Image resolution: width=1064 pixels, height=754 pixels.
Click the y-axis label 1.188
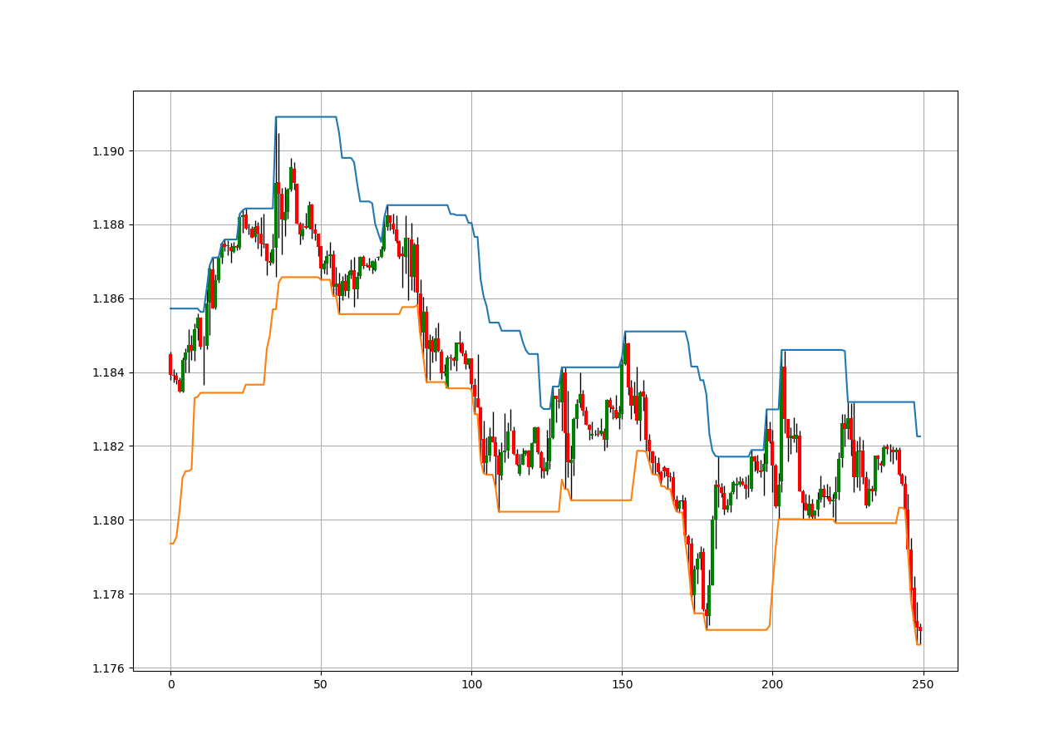110,225
